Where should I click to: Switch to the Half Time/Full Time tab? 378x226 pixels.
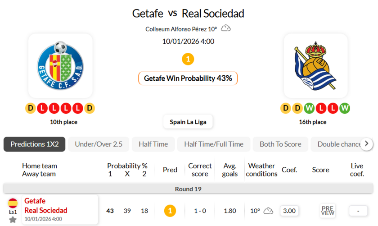coord(214,144)
